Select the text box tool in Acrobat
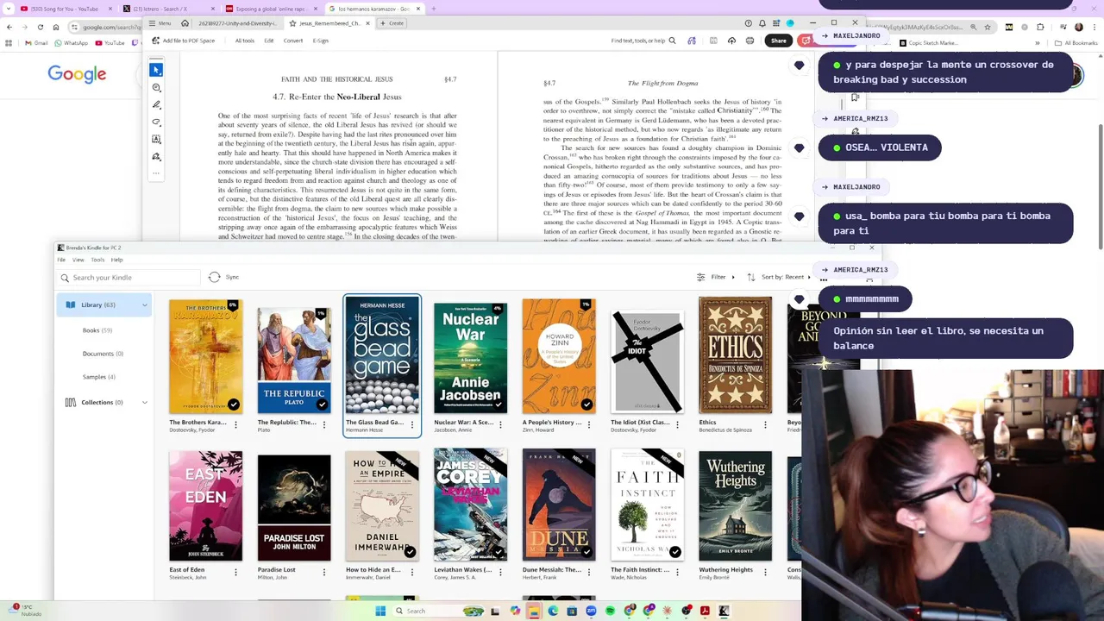The height and width of the screenshot is (621, 1104). click(156, 139)
